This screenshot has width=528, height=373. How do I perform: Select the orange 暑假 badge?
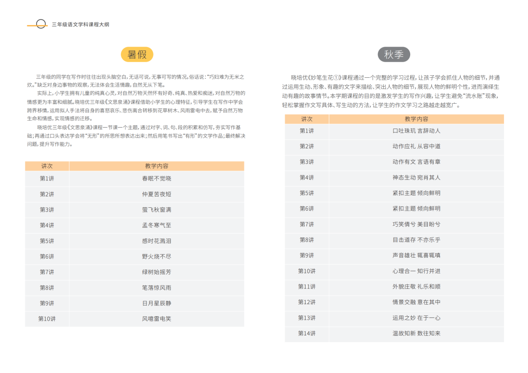(137, 54)
